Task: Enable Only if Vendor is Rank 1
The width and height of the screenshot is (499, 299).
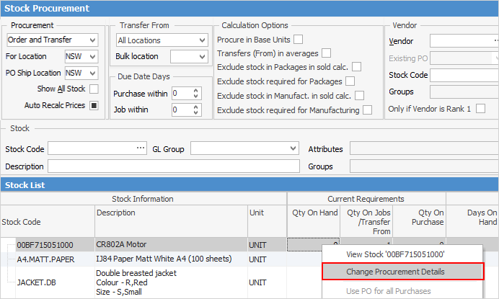Action: coord(480,108)
